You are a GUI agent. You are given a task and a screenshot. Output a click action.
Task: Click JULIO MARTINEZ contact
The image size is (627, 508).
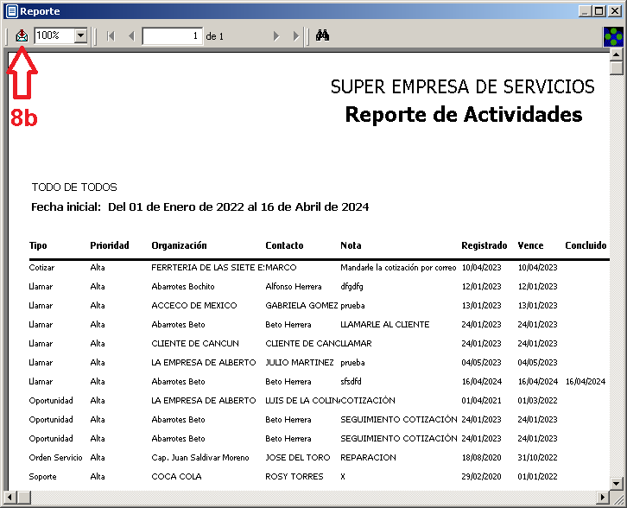299,362
